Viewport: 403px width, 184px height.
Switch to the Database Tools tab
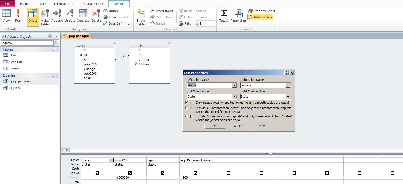pyautogui.click(x=92, y=4)
